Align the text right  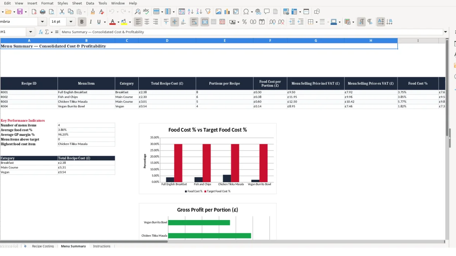pos(155,22)
